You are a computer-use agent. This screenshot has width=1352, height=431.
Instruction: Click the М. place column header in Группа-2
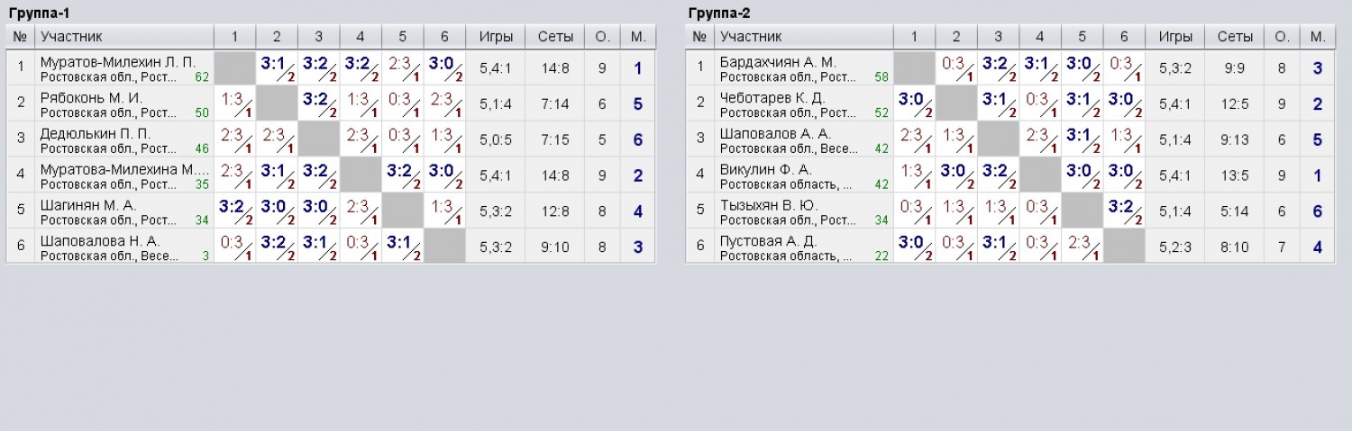coord(1317,37)
